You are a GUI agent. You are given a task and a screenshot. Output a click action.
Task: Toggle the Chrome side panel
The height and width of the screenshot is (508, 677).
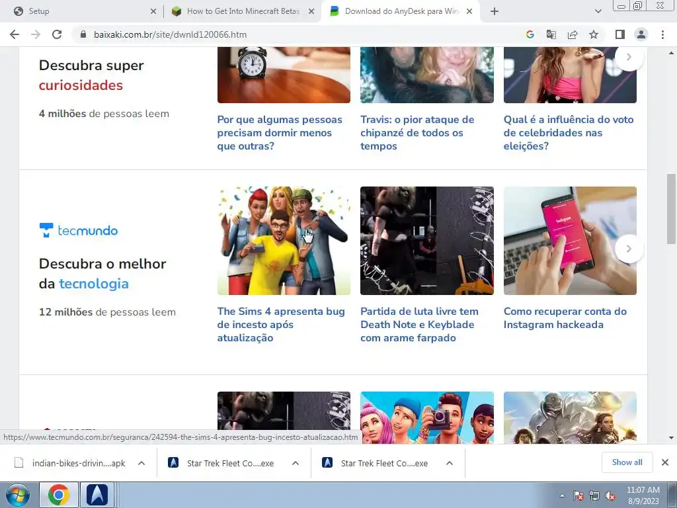[x=619, y=34]
